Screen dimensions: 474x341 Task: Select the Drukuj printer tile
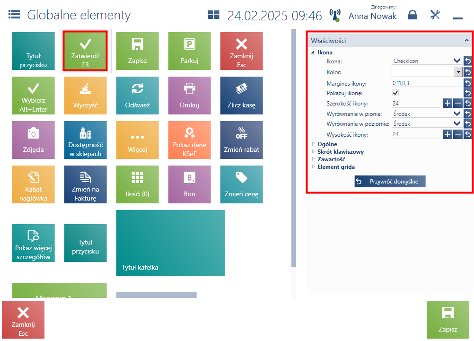coord(190,96)
